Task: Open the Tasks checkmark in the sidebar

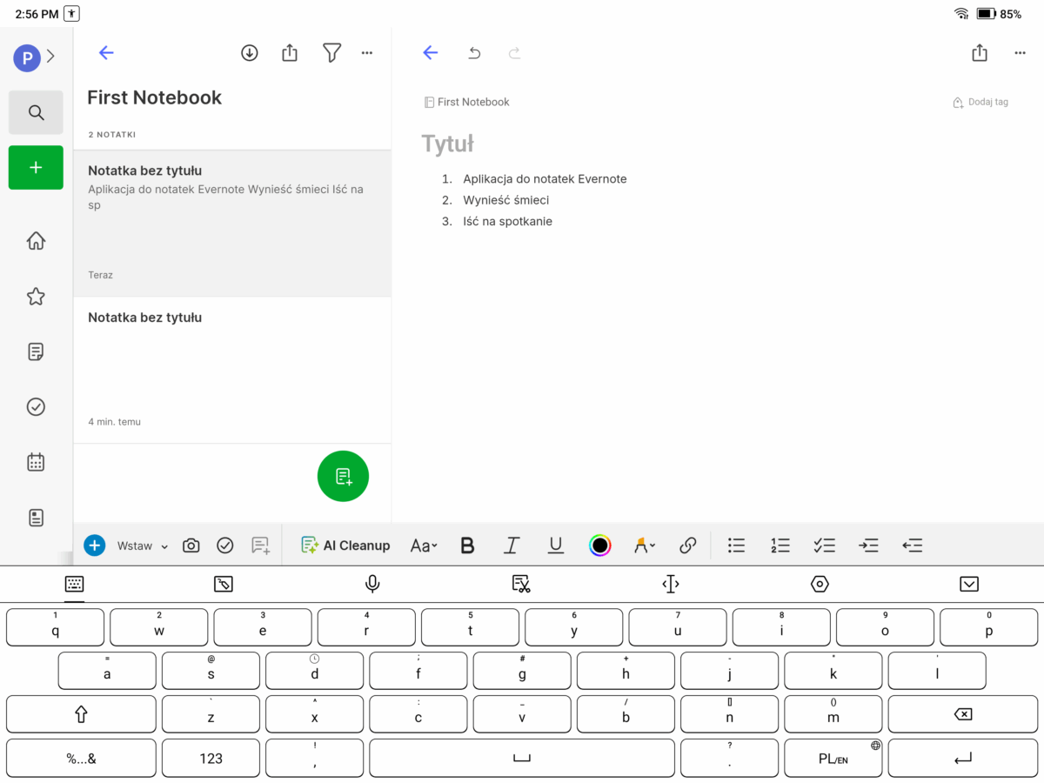Action: (x=36, y=407)
